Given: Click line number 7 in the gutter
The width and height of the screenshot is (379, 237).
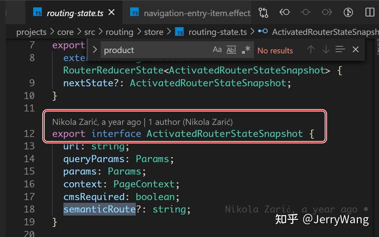Looking at the screenshot, I should (x=32, y=45).
